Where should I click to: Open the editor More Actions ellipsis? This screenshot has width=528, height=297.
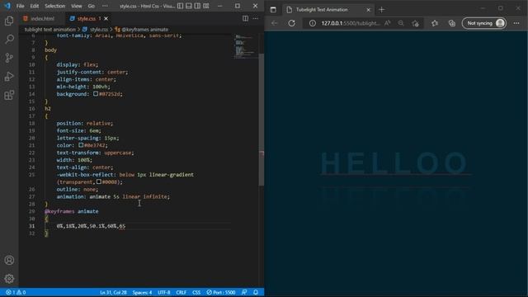pyautogui.click(x=256, y=18)
